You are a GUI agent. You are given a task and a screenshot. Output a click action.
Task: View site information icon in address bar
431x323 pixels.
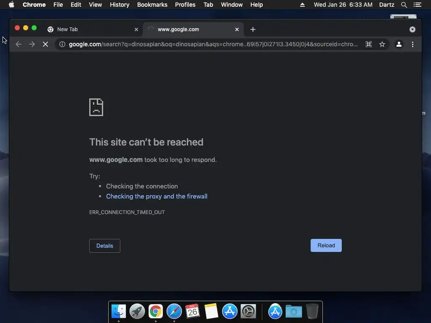62,44
